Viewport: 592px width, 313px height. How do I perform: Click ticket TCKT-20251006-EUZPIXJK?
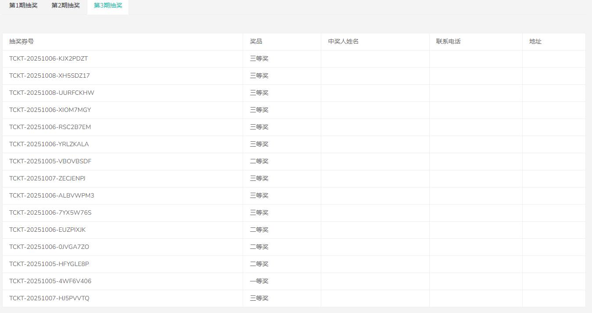(x=47, y=230)
